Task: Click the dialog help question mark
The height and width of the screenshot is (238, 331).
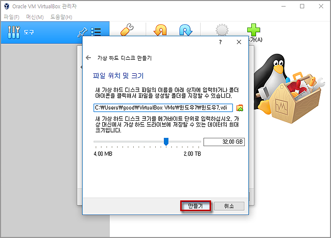Action: pos(220,42)
